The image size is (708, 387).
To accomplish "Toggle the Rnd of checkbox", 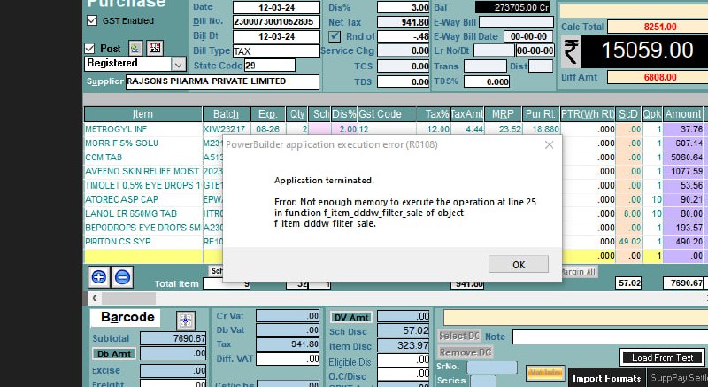I will click(335, 36).
